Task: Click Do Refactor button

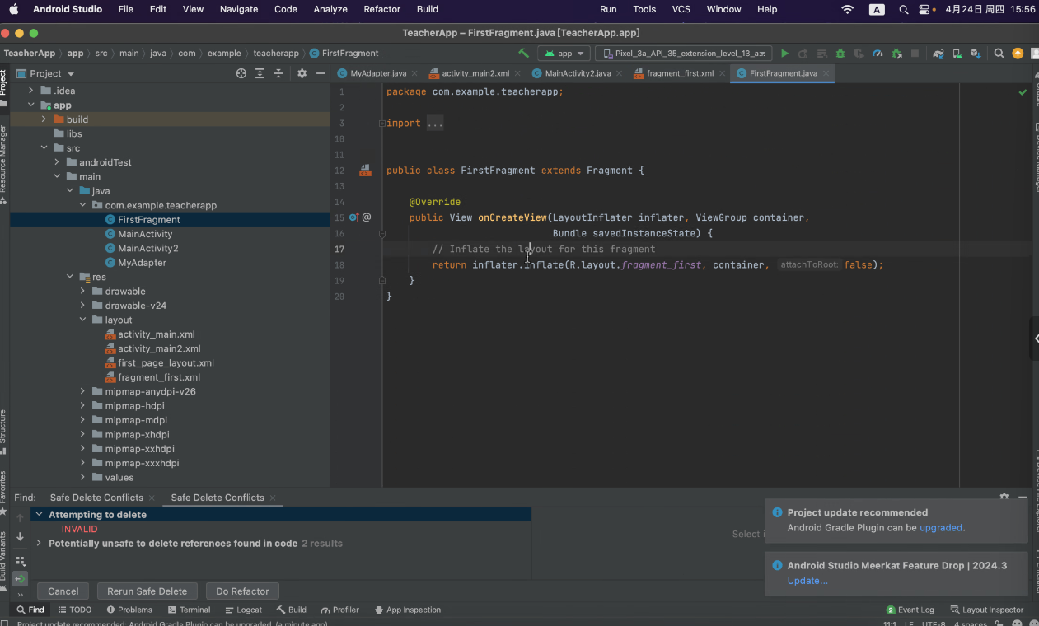Action: click(242, 591)
